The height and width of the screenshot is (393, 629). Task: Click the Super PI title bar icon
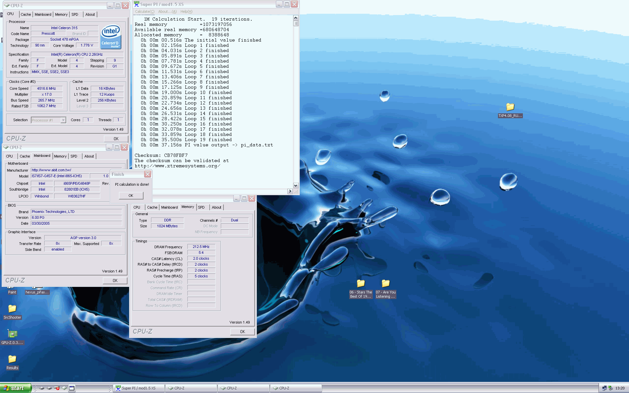coord(137,4)
